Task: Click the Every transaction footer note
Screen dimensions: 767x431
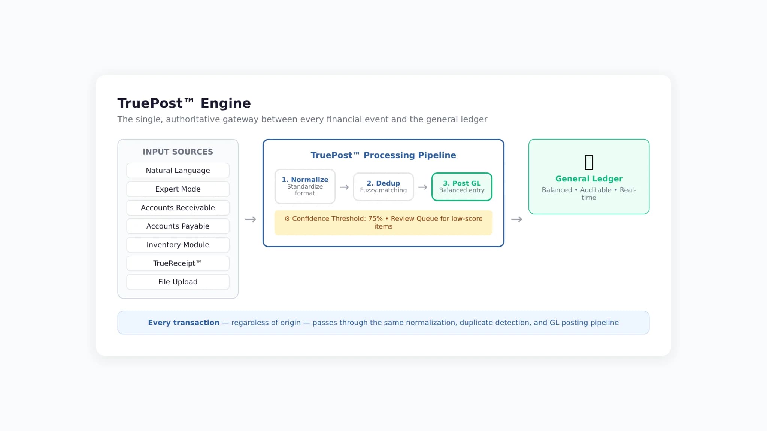Action: pyautogui.click(x=383, y=323)
